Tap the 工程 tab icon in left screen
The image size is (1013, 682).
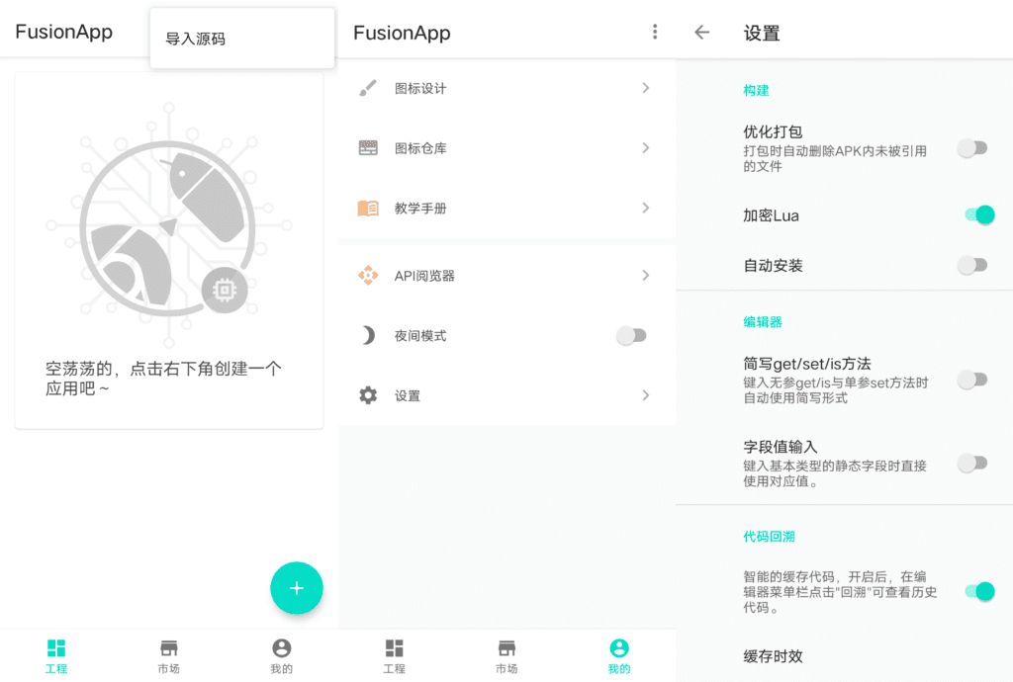(56, 647)
